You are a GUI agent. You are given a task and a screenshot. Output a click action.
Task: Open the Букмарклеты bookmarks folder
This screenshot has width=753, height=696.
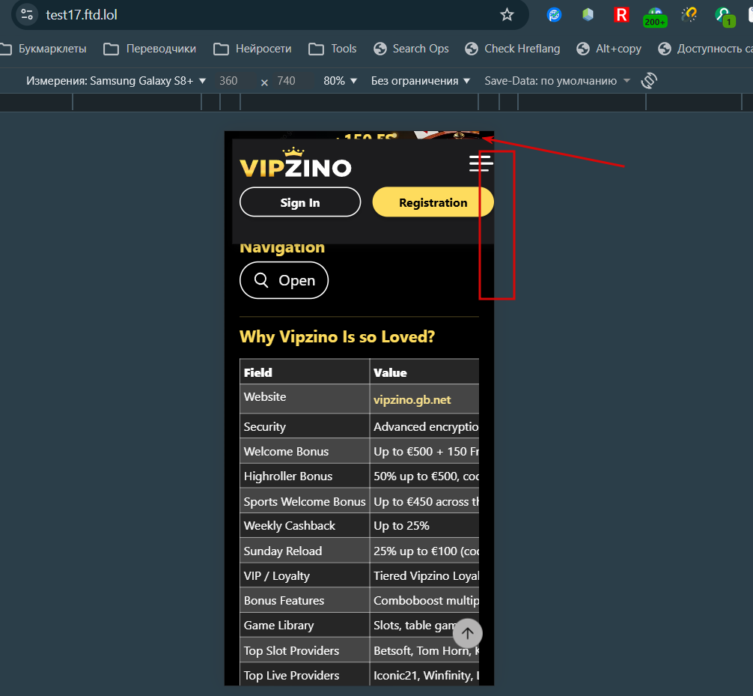(x=44, y=49)
